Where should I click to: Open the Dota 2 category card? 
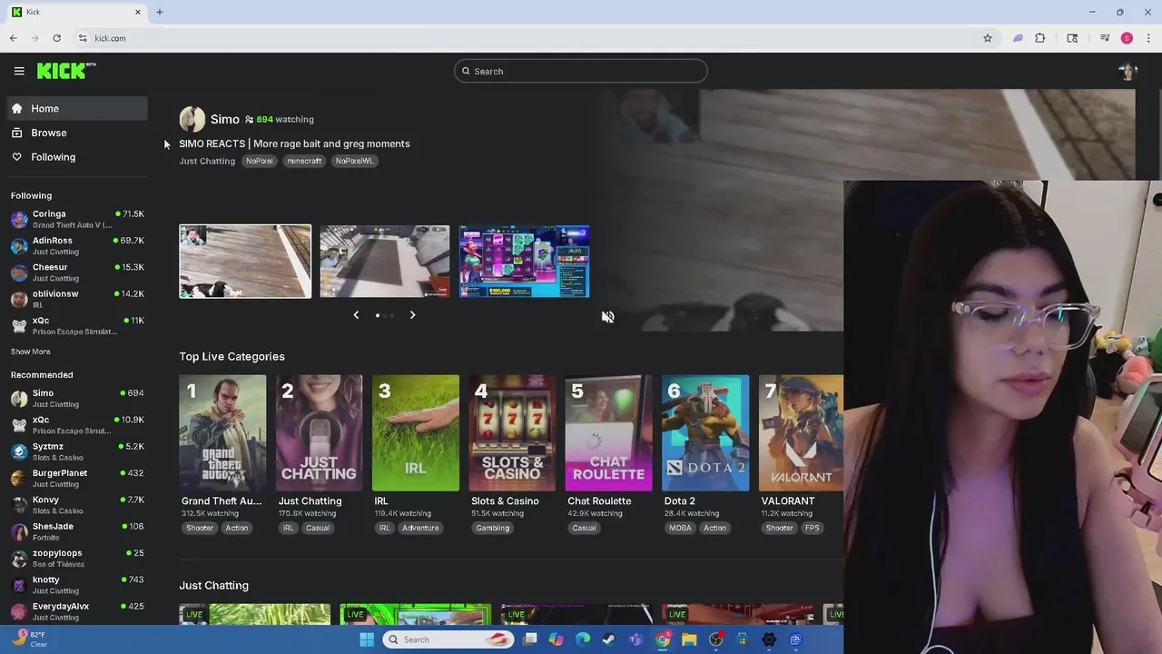[705, 433]
